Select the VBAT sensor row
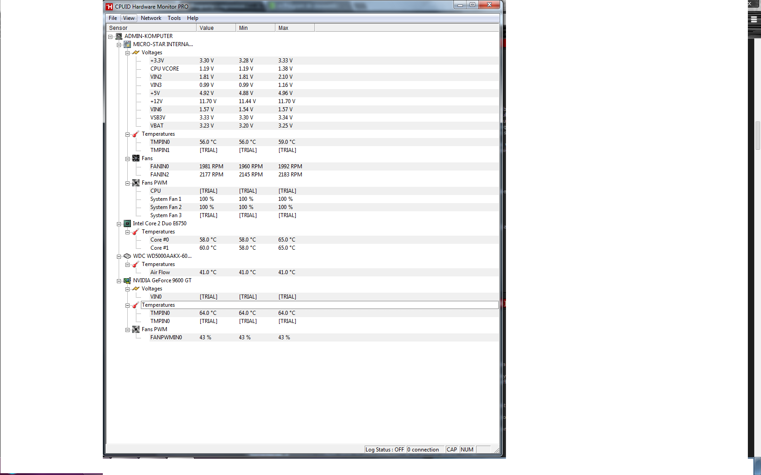This screenshot has width=761, height=475. click(x=324, y=126)
